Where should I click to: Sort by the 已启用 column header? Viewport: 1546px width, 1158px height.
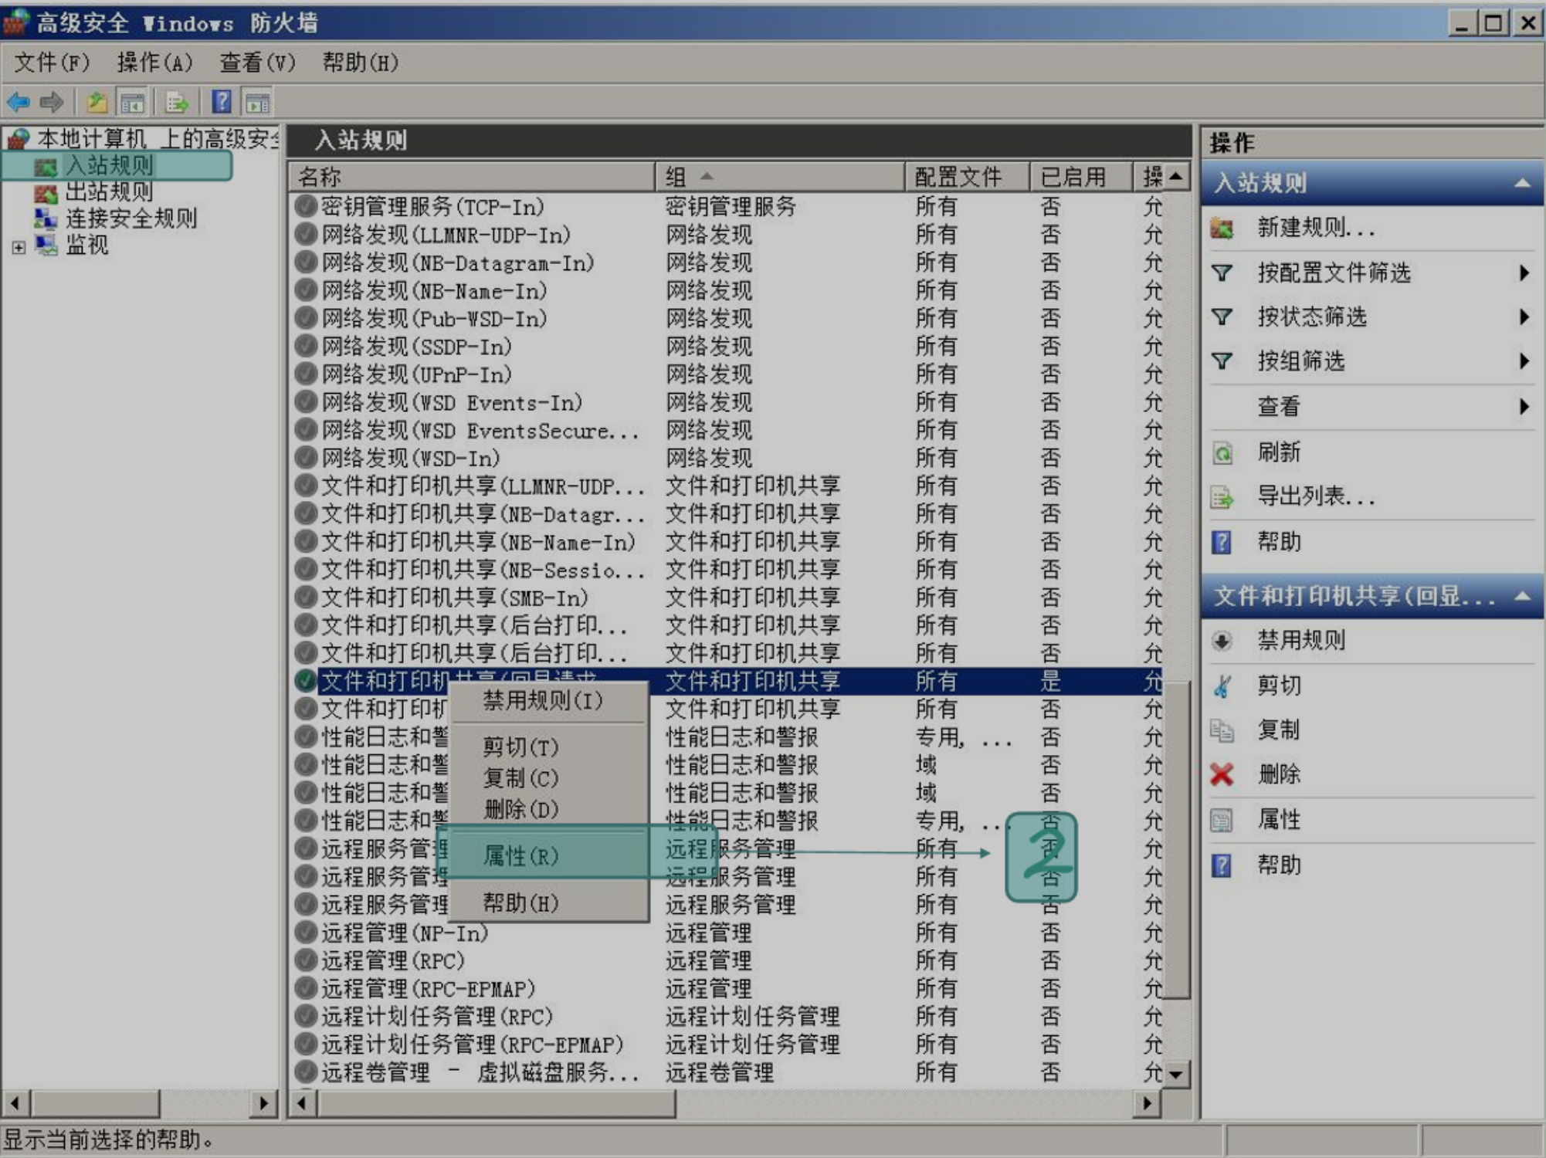click(x=1072, y=177)
